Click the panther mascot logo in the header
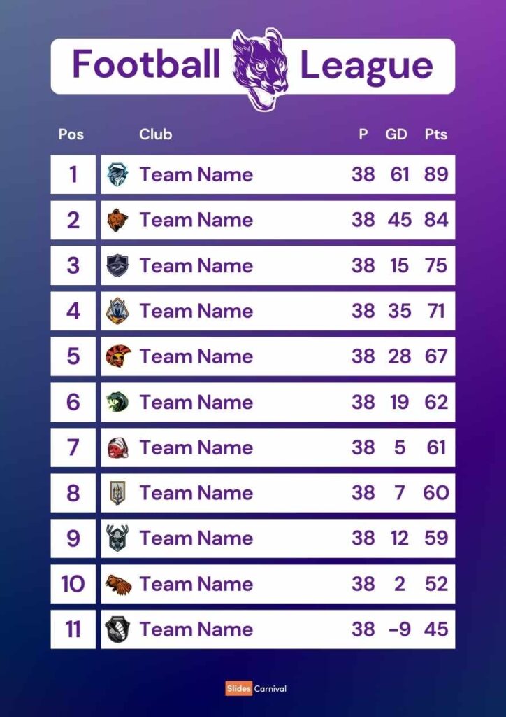This screenshot has height=717, width=506. [x=259, y=68]
